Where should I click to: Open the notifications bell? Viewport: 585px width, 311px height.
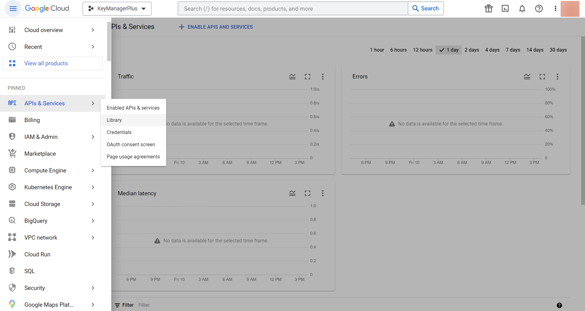point(522,9)
